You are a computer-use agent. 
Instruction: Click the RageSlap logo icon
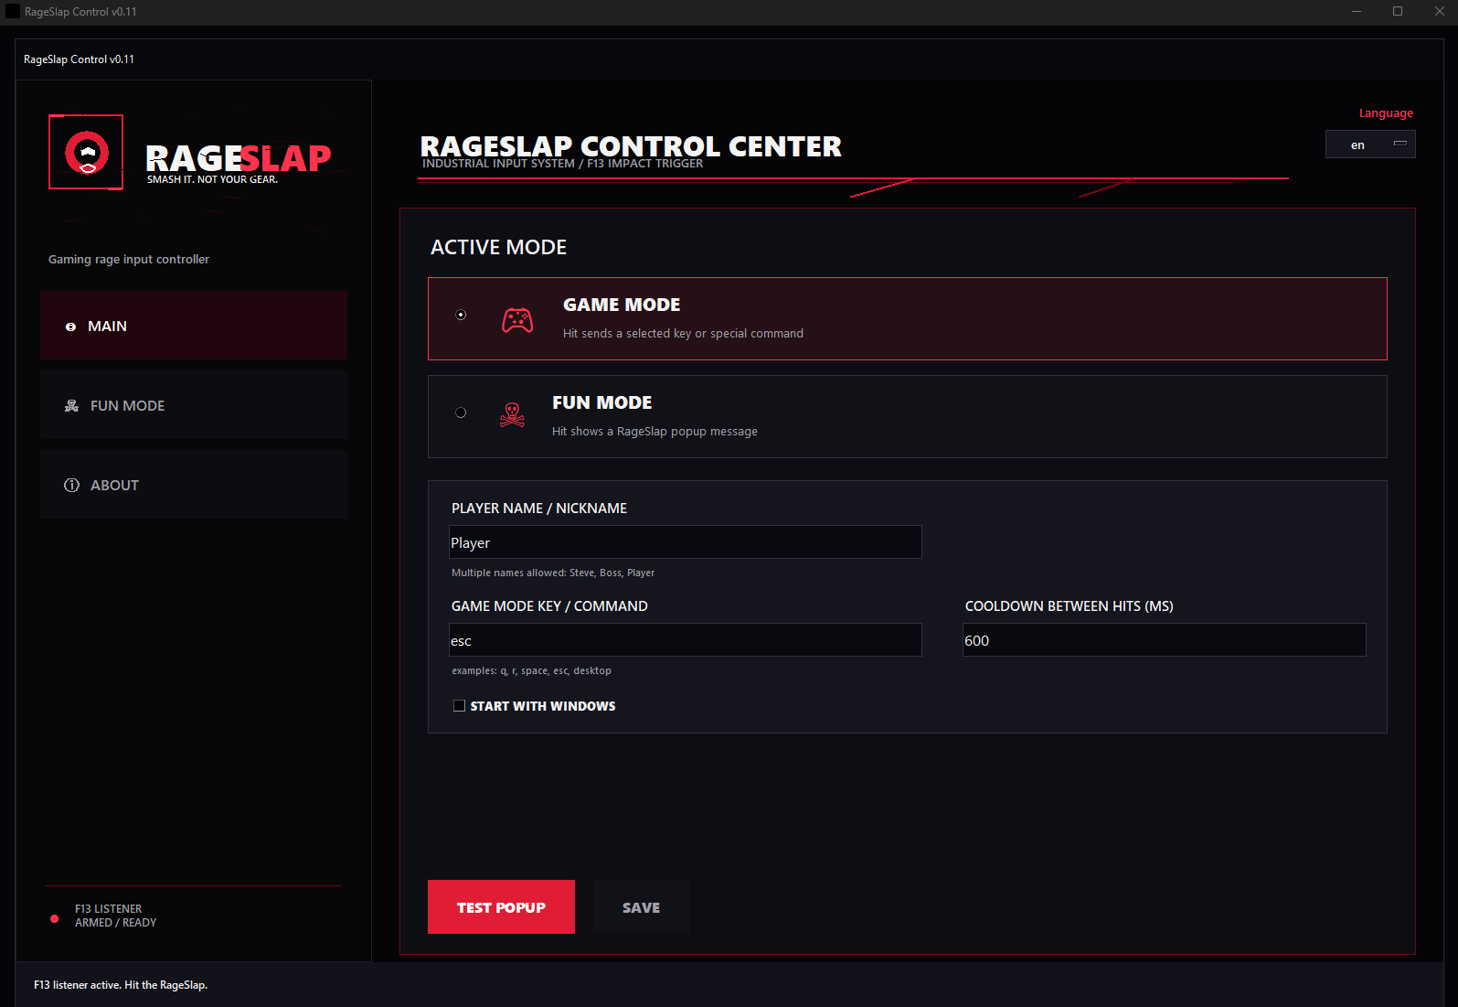[x=86, y=152]
